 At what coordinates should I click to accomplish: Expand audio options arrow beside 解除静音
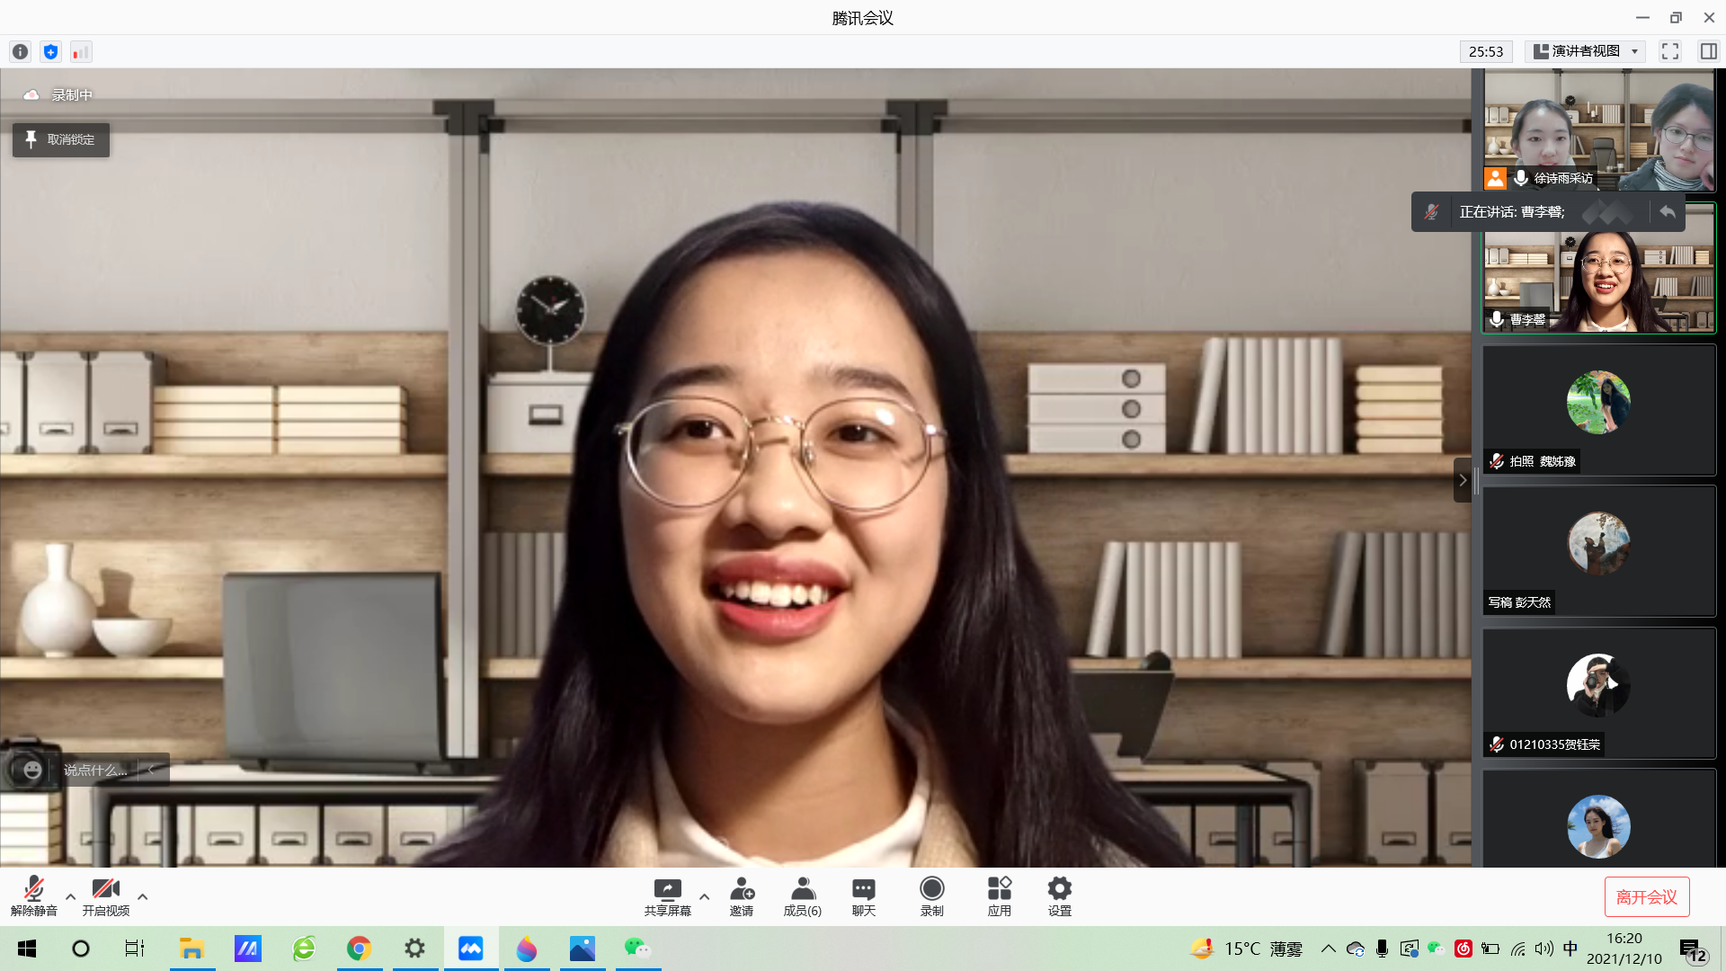(70, 896)
